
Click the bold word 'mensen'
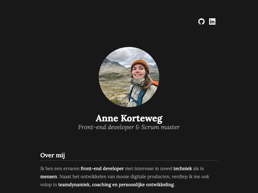tap(49, 177)
